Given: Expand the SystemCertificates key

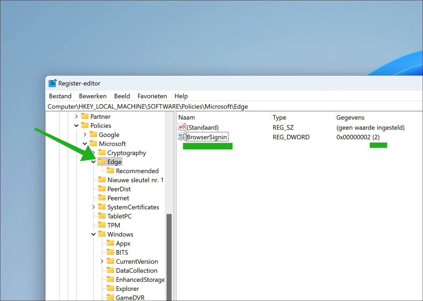Looking at the screenshot, I should (93, 207).
